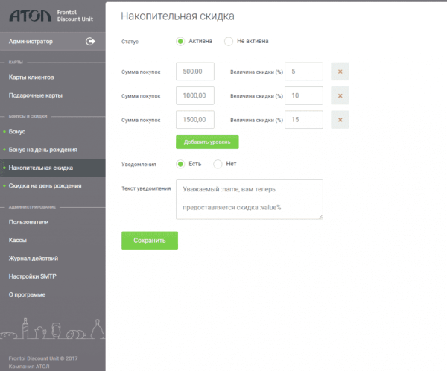
Task: Delete the 1000,00 discount level row
Action: click(x=340, y=96)
